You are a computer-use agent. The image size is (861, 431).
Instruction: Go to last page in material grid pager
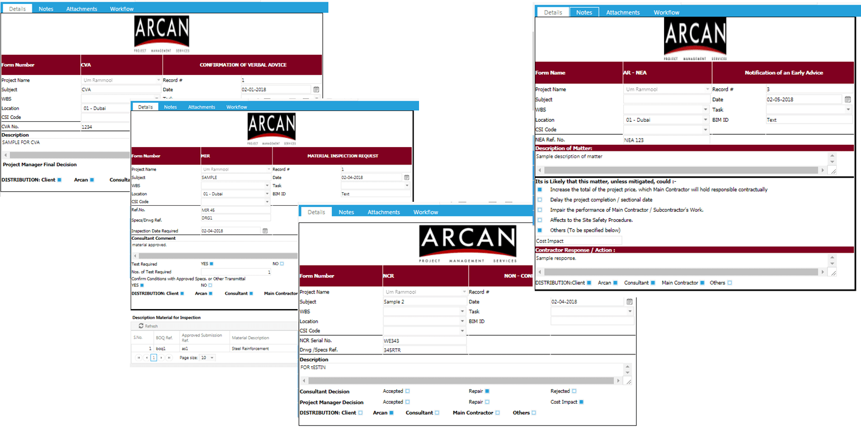pos(169,357)
